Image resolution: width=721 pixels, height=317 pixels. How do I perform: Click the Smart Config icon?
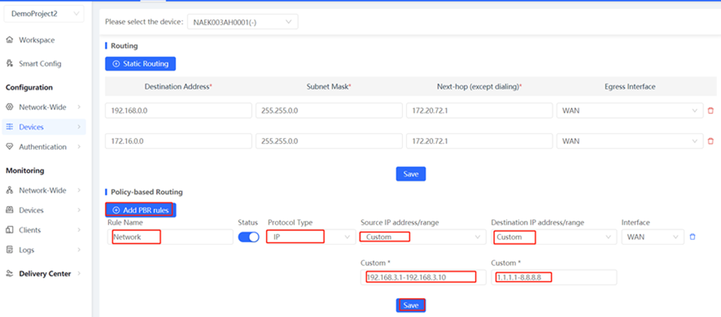[x=9, y=64]
